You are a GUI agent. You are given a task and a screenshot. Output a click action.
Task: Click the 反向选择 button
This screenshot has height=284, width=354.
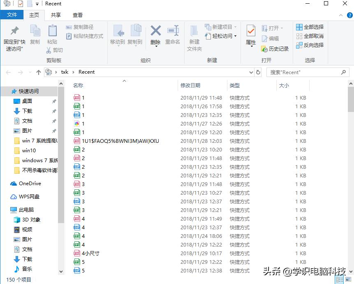click(x=310, y=45)
